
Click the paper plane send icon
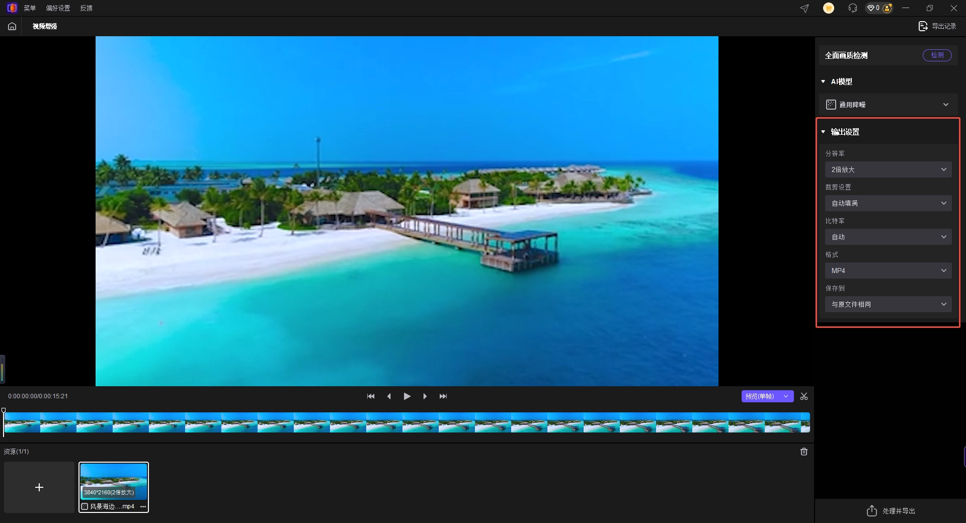pos(804,8)
